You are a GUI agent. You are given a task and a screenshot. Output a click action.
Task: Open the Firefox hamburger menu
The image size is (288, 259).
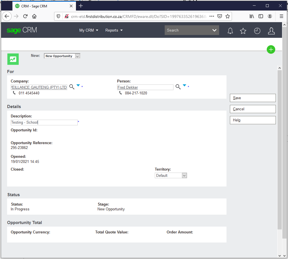tap(281, 16)
